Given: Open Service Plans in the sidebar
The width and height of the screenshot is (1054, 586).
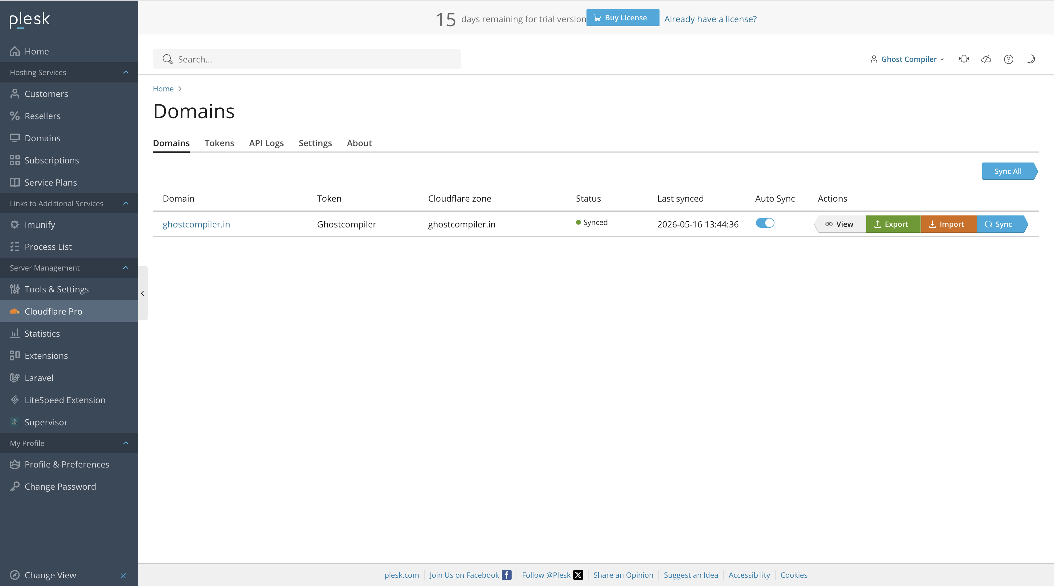Looking at the screenshot, I should (69, 182).
